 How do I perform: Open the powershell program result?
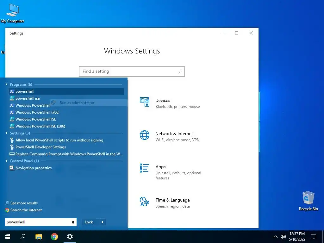[66, 91]
